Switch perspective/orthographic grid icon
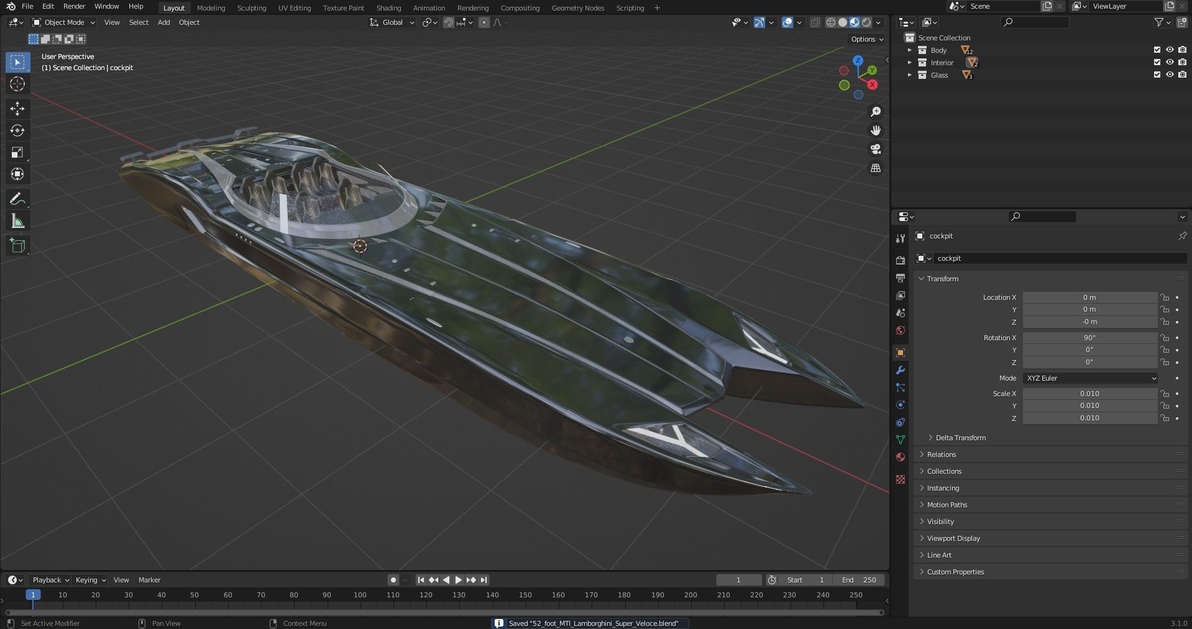Image resolution: width=1192 pixels, height=629 pixels. pos(876,168)
